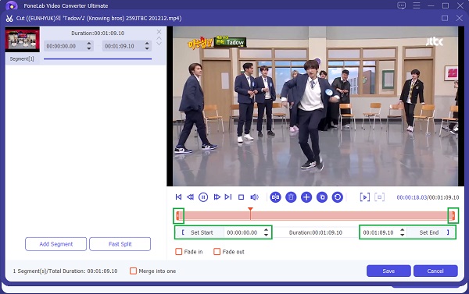Jump to the segment start frame

pos(178,197)
